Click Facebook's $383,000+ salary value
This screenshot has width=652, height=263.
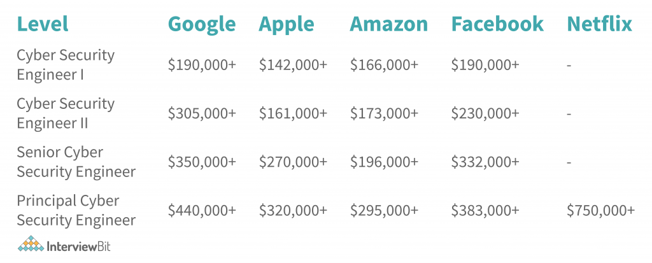click(x=485, y=211)
